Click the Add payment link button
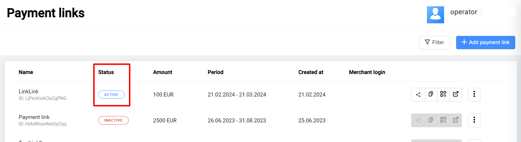Screen dimensions: 521x142 click(x=485, y=42)
